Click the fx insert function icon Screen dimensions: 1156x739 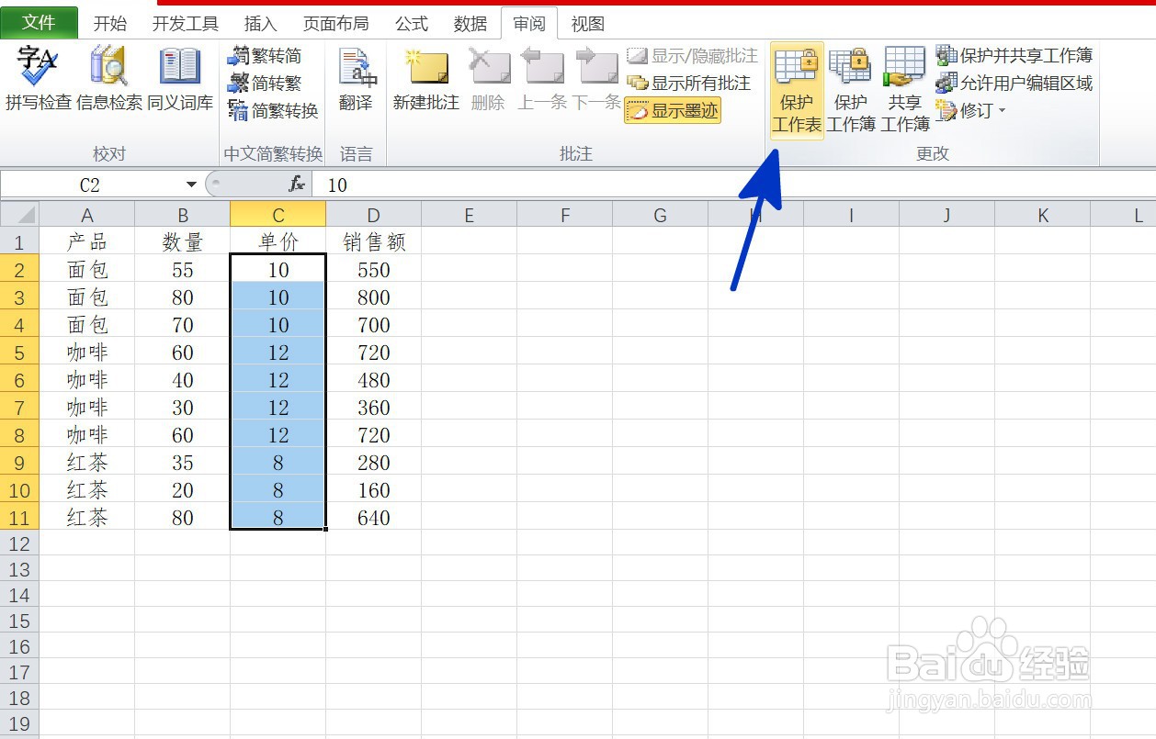tap(295, 185)
